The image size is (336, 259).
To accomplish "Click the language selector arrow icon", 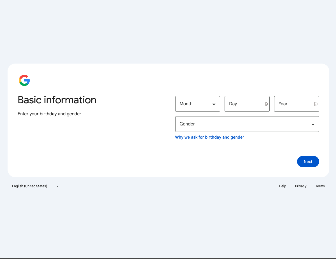I will coord(57,186).
